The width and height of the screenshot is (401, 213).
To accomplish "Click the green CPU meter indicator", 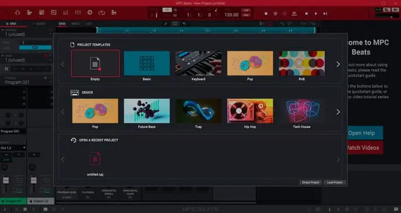I will click(378, 10).
